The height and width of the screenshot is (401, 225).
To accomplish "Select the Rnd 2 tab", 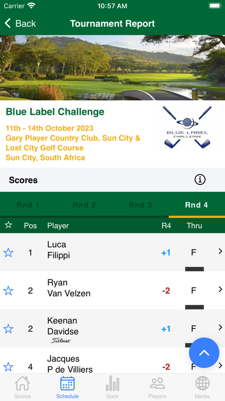I will coord(84,205).
